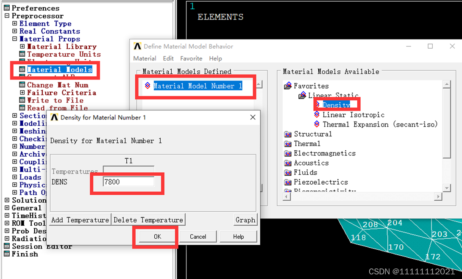Click the Linear Isotropic diamond icon
462x279 pixels.
click(x=317, y=114)
